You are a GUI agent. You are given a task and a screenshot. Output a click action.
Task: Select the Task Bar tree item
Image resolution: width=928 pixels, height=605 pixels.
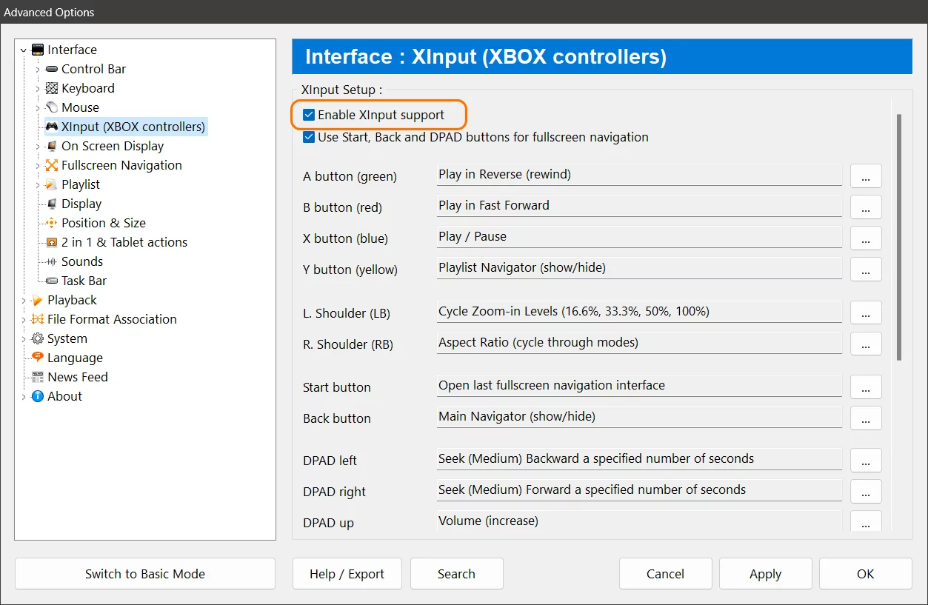pyautogui.click(x=84, y=281)
